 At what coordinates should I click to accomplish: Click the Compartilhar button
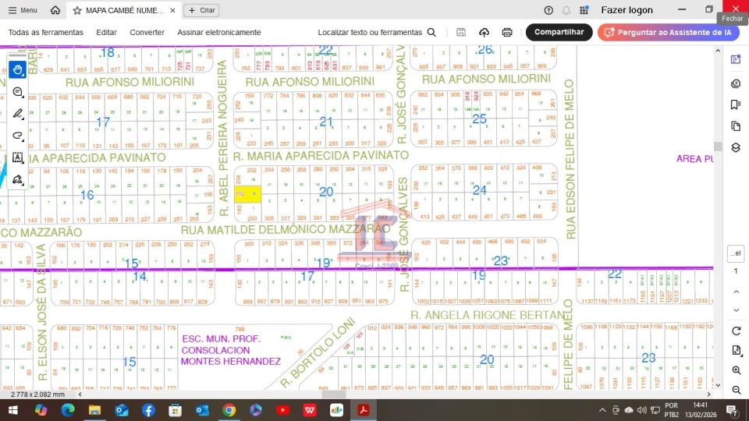point(559,33)
